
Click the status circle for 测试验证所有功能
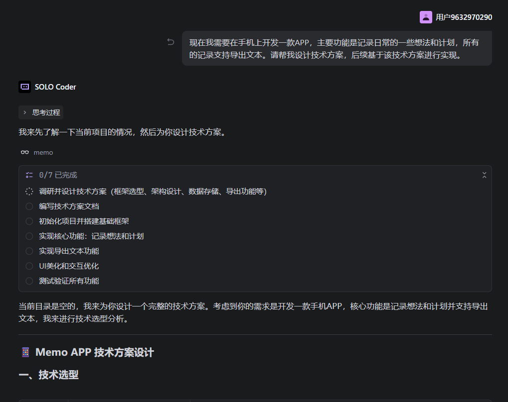click(x=29, y=281)
